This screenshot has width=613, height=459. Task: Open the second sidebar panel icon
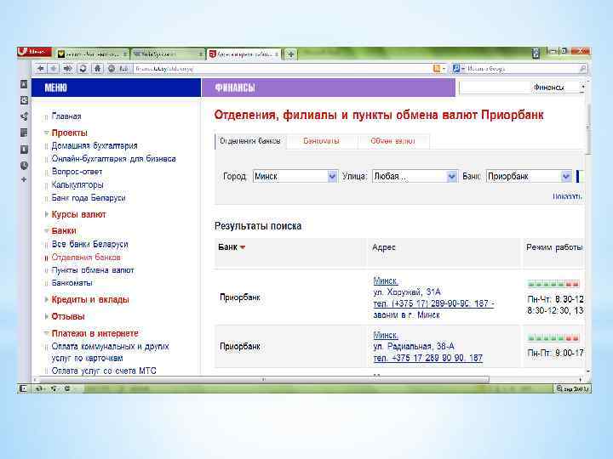(24, 100)
